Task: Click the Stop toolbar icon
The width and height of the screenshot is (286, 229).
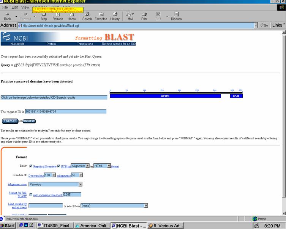Action: (44, 16)
